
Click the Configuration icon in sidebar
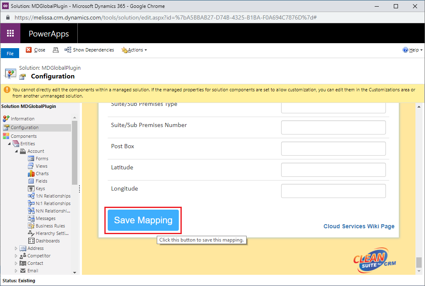click(6, 127)
